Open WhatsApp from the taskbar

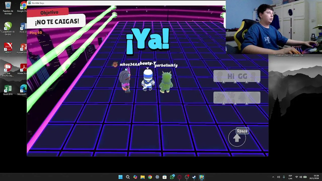[172, 177]
